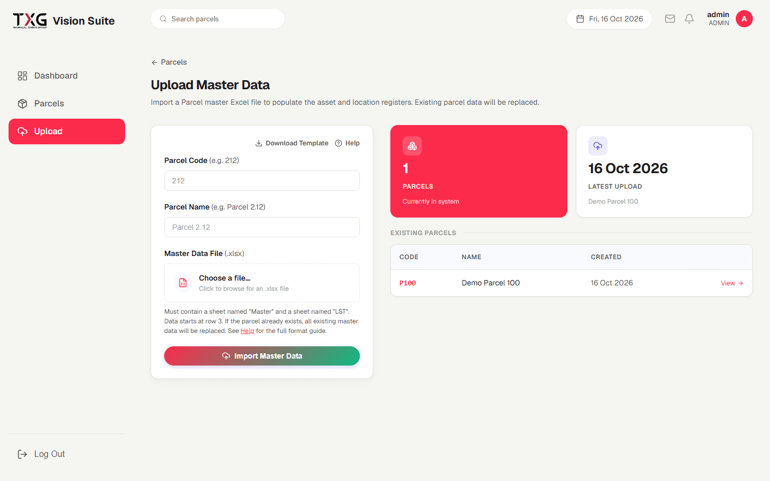Image resolution: width=770 pixels, height=481 pixels.
Task: Click the Log Out arrow icon
Action: point(22,454)
